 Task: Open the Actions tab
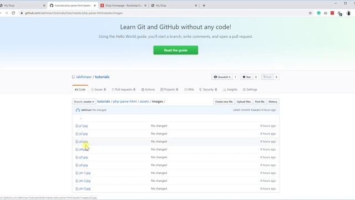(x=148, y=89)
